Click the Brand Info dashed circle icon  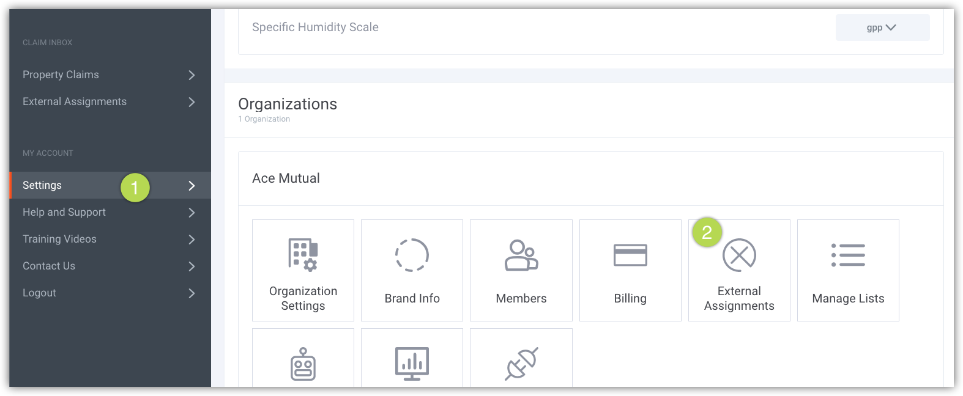(x=412, y=255)
